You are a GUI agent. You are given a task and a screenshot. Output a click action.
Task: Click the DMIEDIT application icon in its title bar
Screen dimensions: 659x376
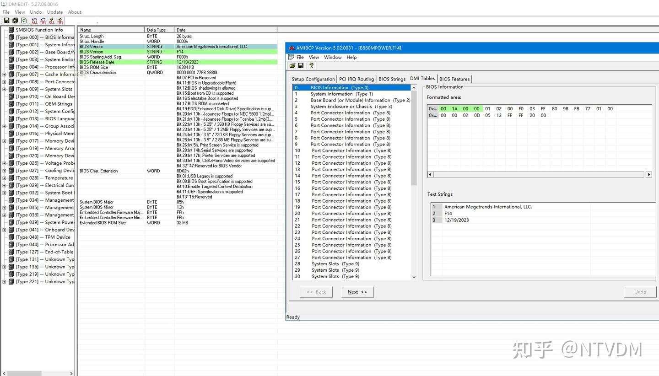[x=4, y=4]
